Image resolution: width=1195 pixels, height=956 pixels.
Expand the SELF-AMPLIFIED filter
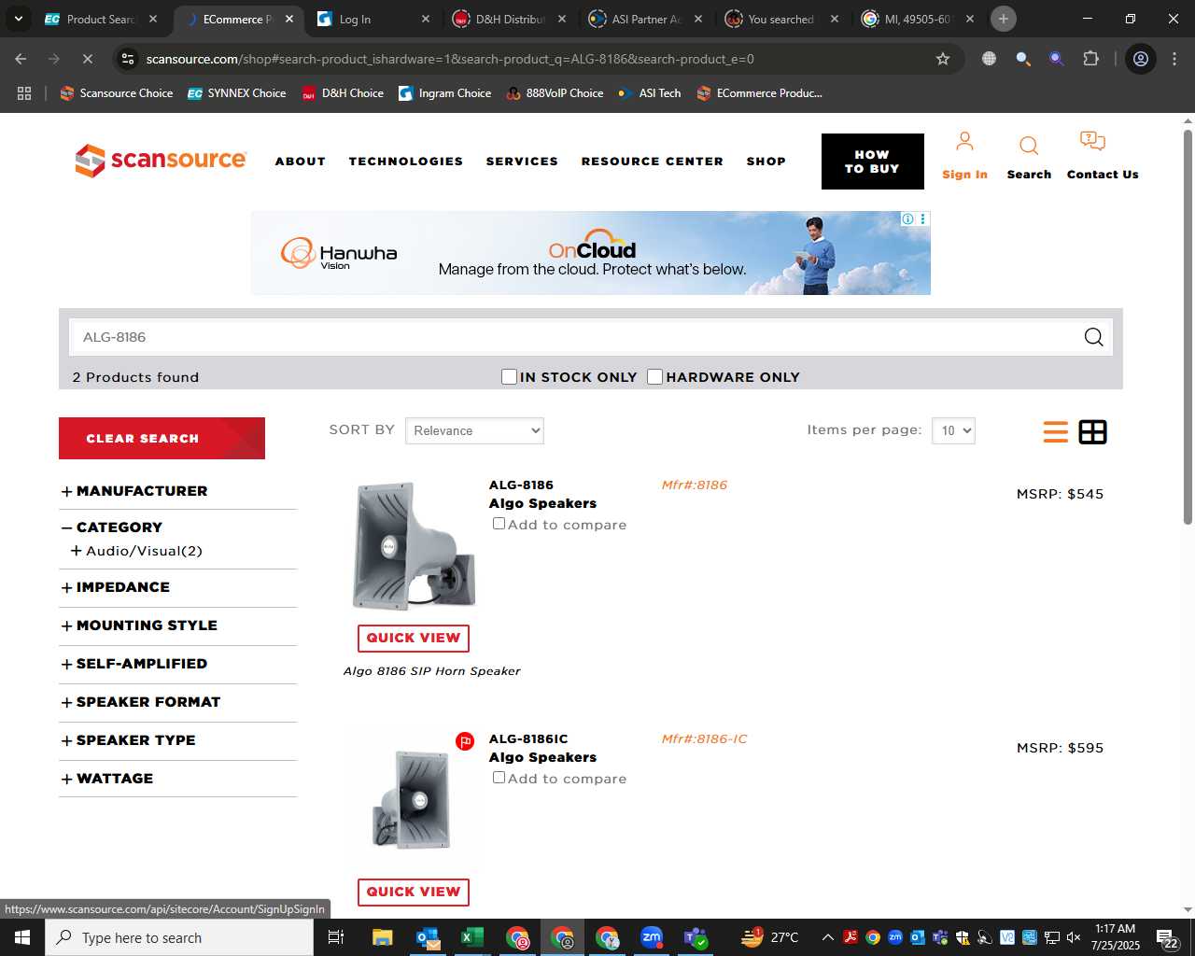[x=134, y=664]
